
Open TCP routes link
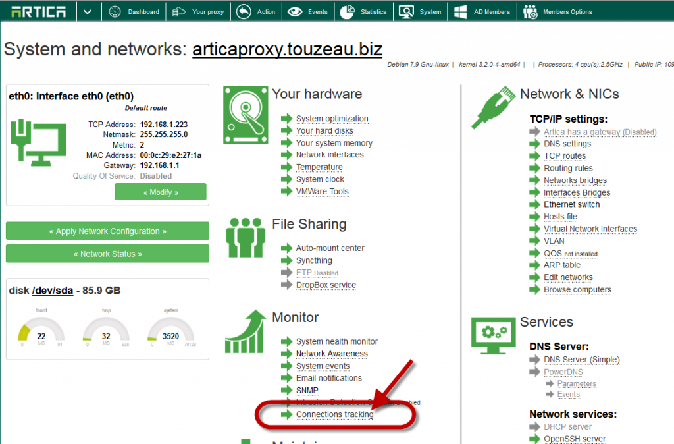tap(565, 155)
